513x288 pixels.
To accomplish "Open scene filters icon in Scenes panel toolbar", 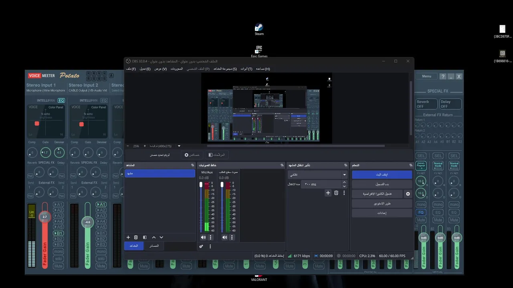I will tap(145, 237).
